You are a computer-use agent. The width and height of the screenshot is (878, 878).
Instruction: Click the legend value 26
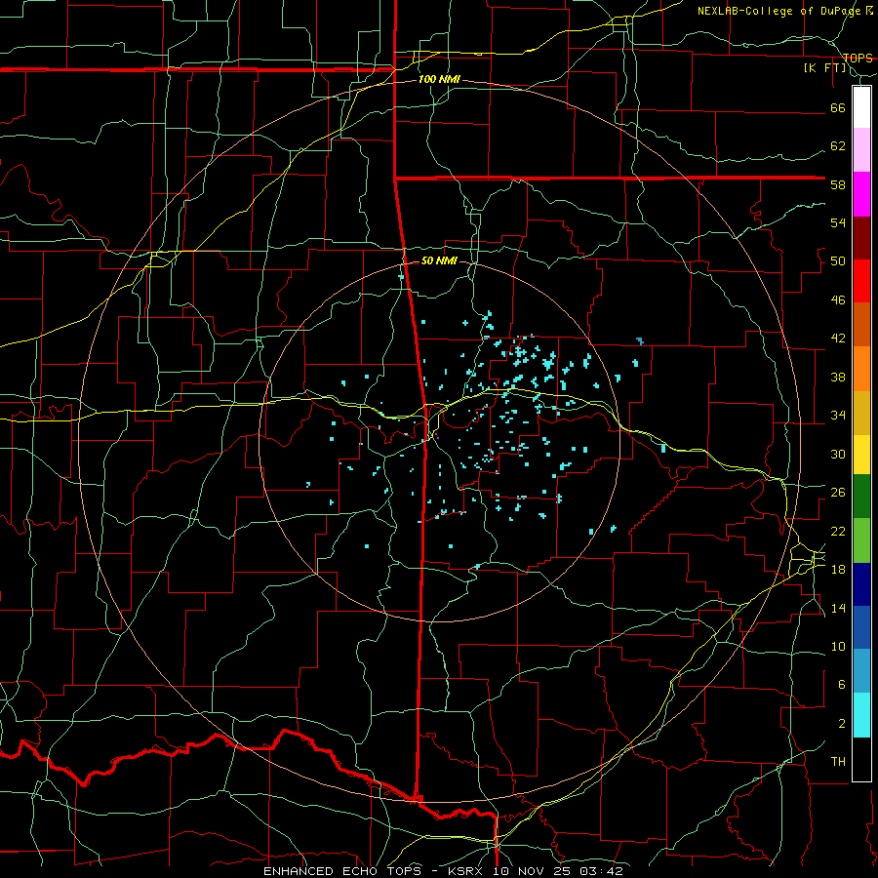pos(838,492)
